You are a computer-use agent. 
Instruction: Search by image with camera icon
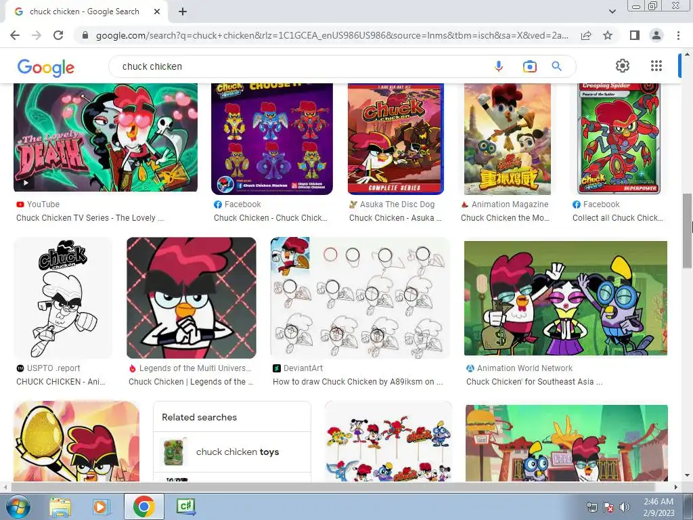(x=529, y=66)
